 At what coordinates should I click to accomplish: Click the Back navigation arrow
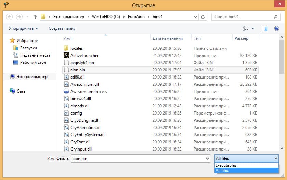click(x=10, y=17)
